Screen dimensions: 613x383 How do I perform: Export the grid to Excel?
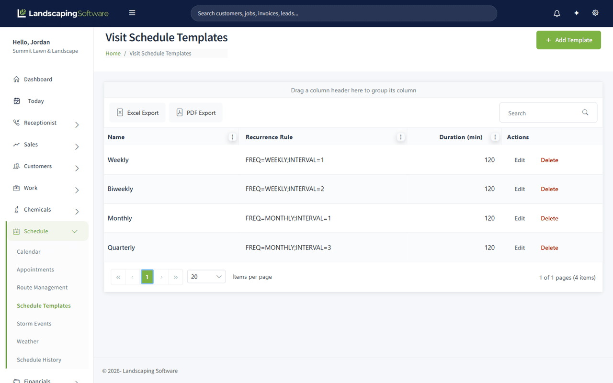point(137,113)
